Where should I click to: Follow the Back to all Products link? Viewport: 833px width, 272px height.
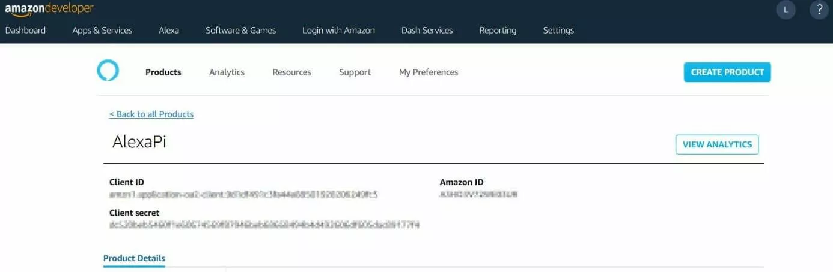coord(151,114)
